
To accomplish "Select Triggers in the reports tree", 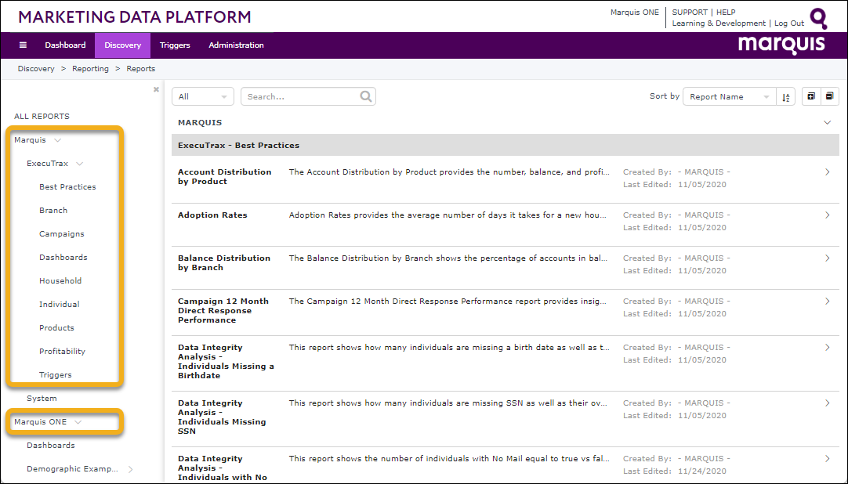I will click(x=55, y=375).
